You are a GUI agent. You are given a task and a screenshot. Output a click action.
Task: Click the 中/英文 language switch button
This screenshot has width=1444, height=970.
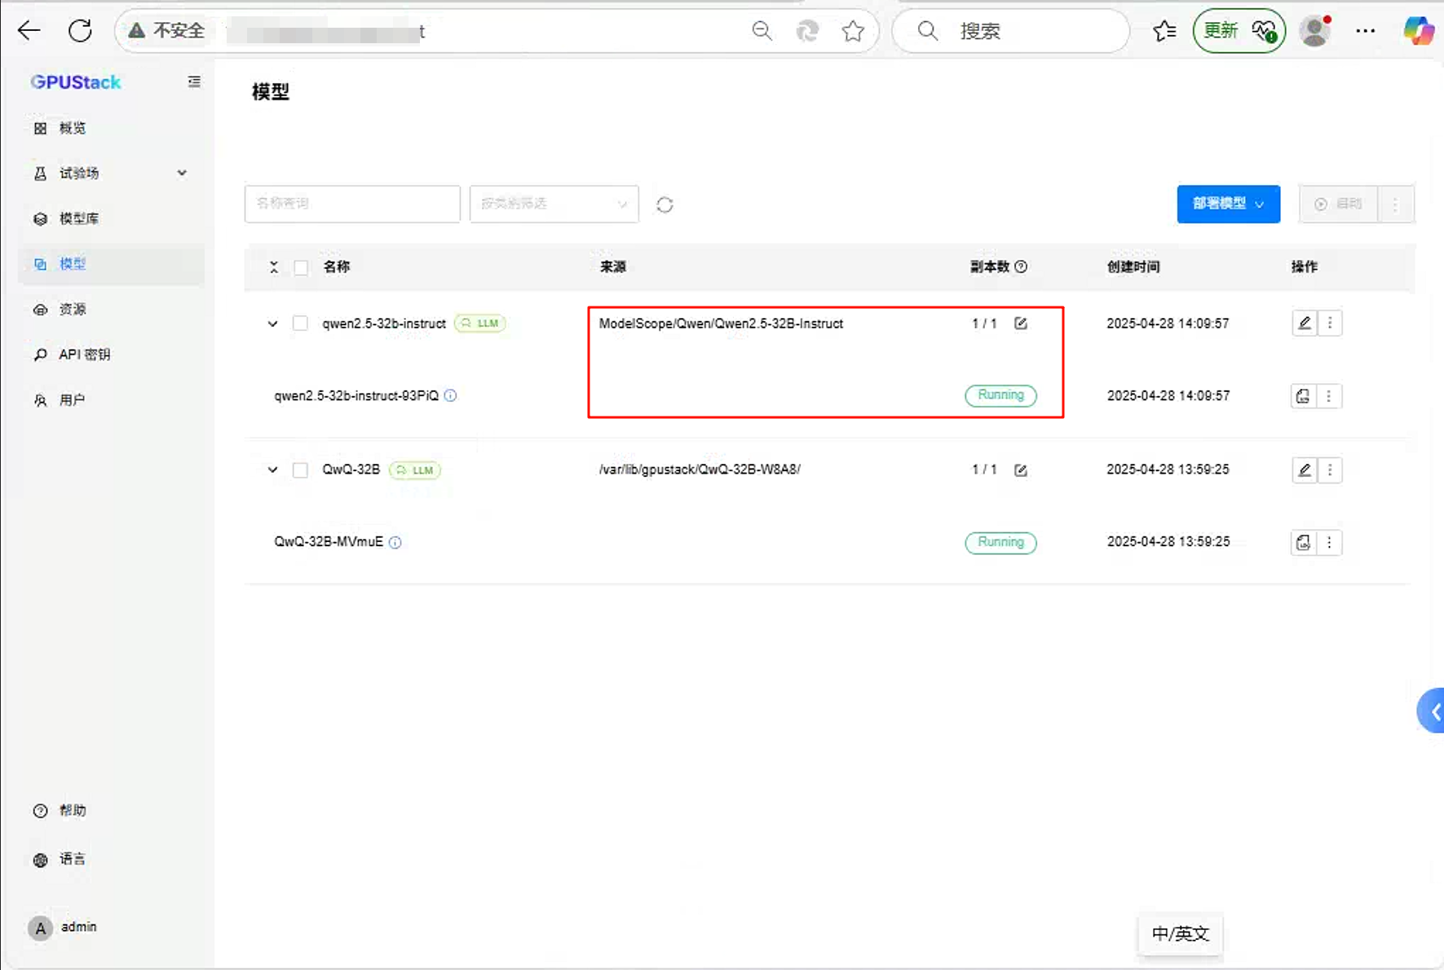point(1180,934)
